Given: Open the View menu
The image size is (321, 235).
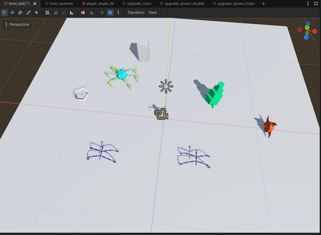Looking at the screenshot, I should tap(153, 13).
